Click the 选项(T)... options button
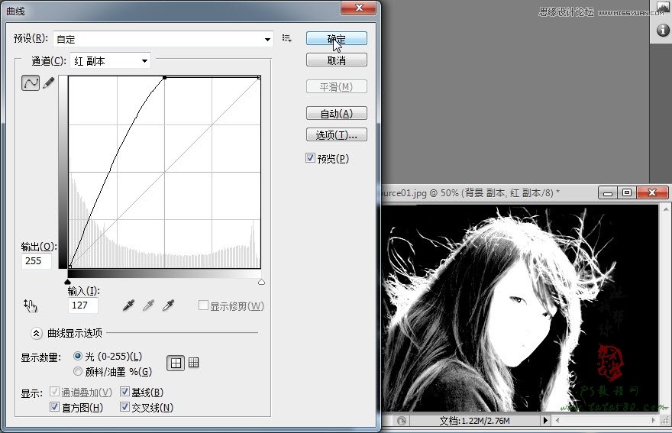The height and width of the screenshot is (433, 672). pyautogui.click(x=337, y=134)
